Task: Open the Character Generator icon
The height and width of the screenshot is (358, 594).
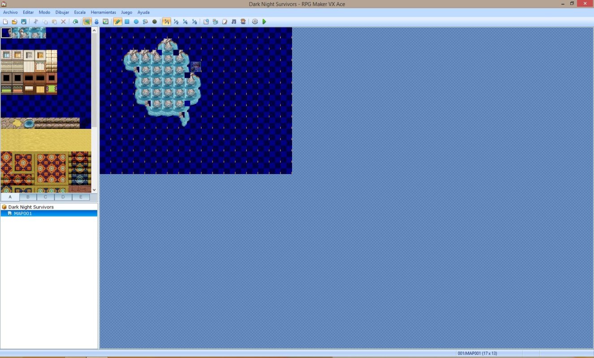Action: click(x=243, y=21)
